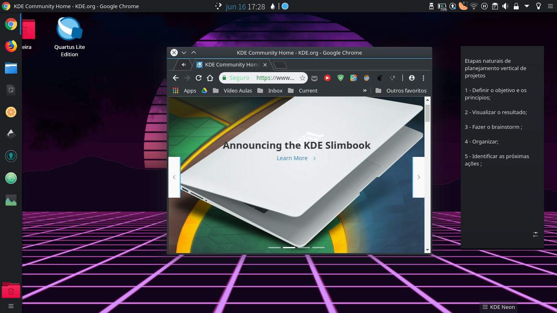Go to the Chrome home page icon
The width and height of the screenshot is (557, 313).
210,78
